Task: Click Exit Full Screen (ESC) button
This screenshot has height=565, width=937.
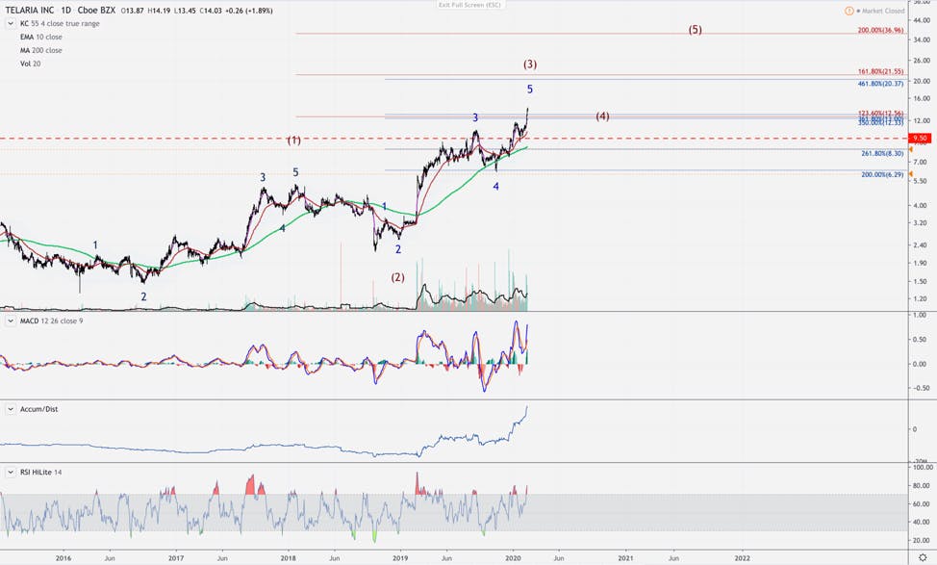Action: point(469,5)
